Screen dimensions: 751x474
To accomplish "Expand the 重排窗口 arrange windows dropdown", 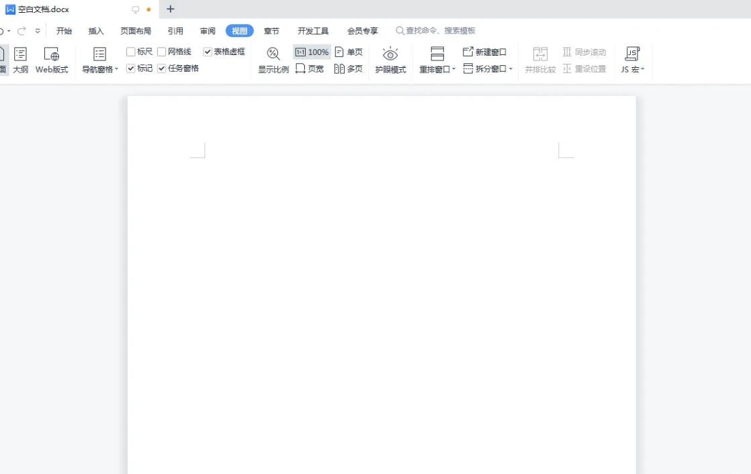I will pos(453,69).
